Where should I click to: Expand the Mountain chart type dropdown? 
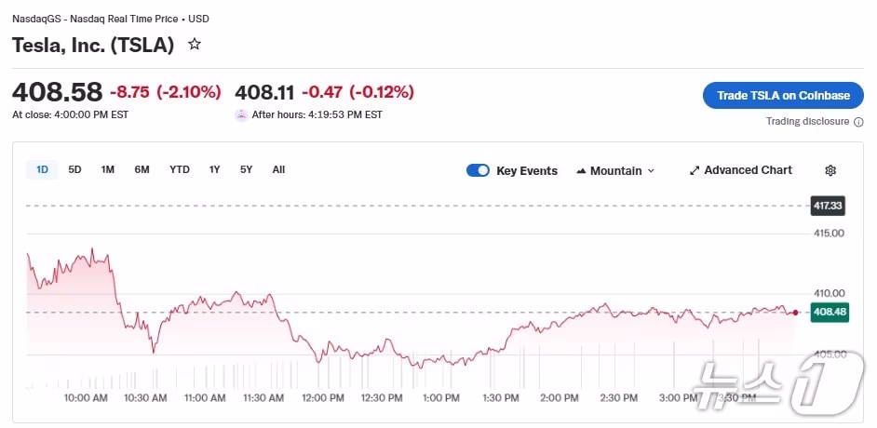[x=651, y=171]
